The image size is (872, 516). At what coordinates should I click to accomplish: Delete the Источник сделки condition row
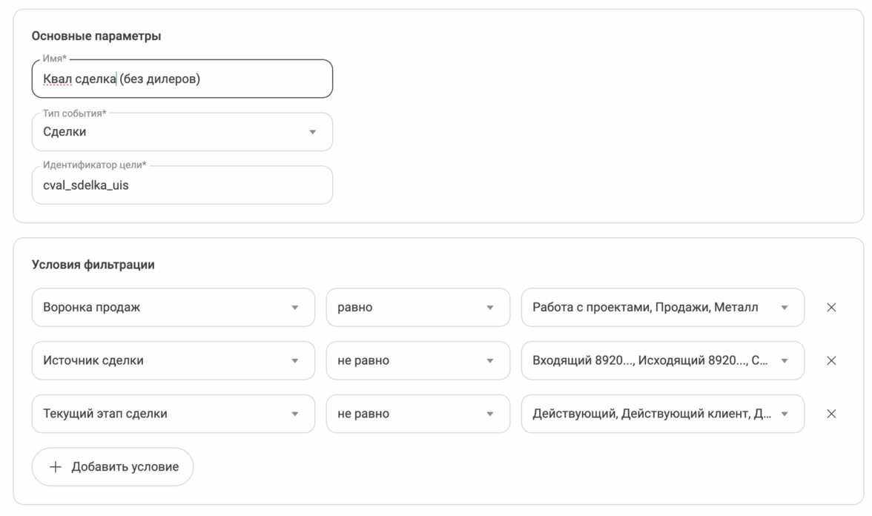(x=831, y=361)
